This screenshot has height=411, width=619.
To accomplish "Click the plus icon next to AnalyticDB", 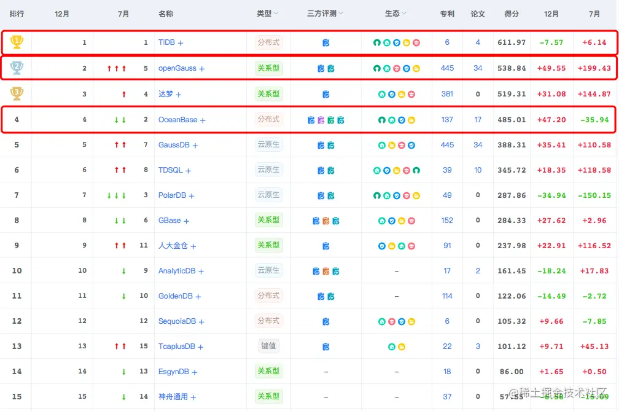I will point(201,272).
